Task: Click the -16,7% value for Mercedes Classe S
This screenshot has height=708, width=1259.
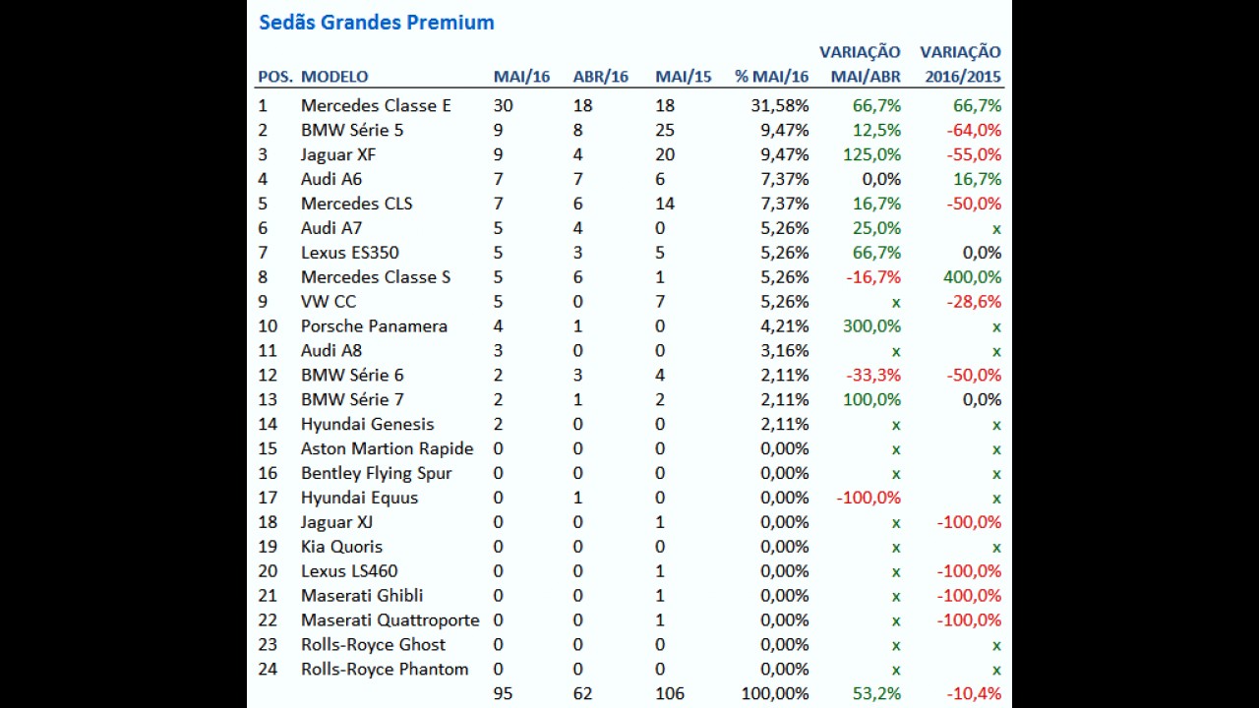Action: click(x=873, y=277)
